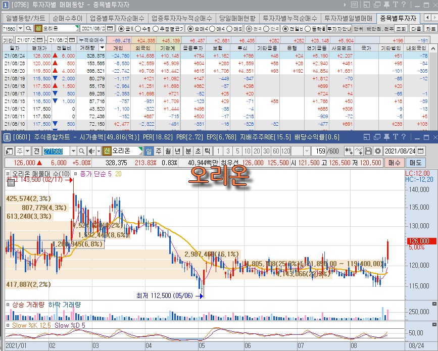Switch to 당일매매현황 tab
The width and height of the screenshot is (438, 351).
237,18
